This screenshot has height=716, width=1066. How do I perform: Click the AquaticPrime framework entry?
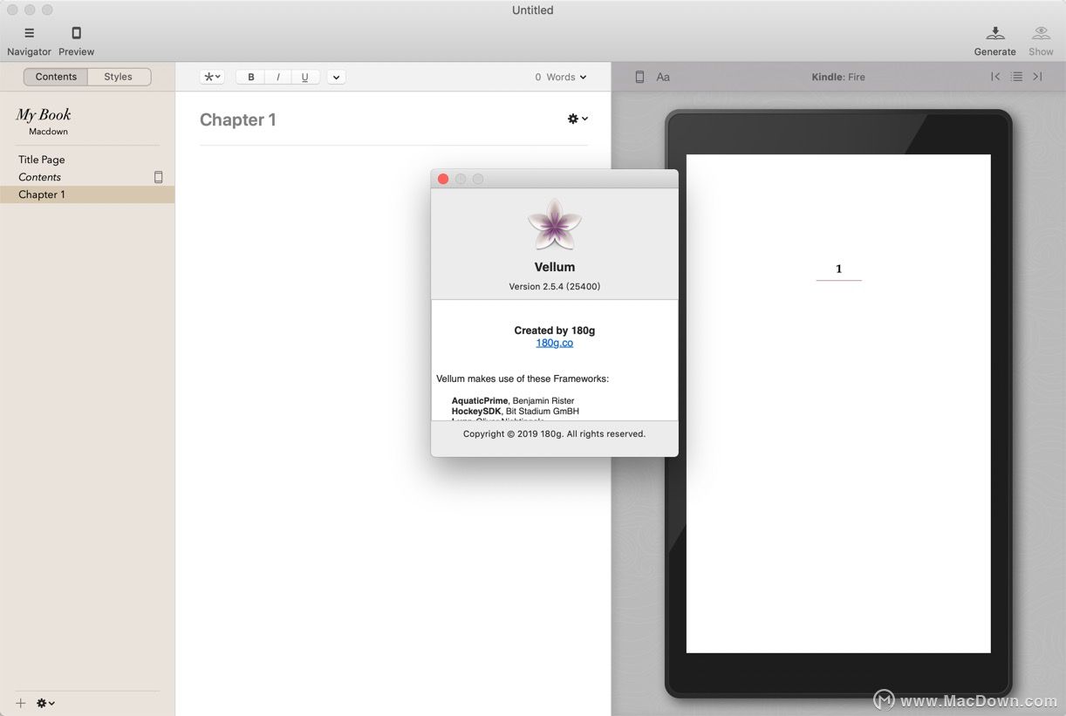(x=513, y=400)
